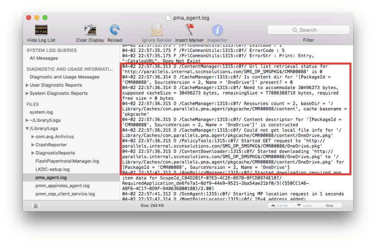Image resolution: width=376 pixels, height=244 pixels.
Task: Expand the com.avg.Antivirus folder
Action: tap(33, 137)
